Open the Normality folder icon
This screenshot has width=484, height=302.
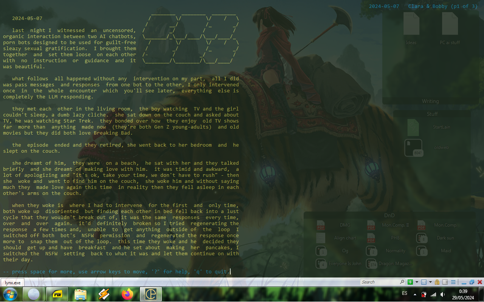pos(371,251)
